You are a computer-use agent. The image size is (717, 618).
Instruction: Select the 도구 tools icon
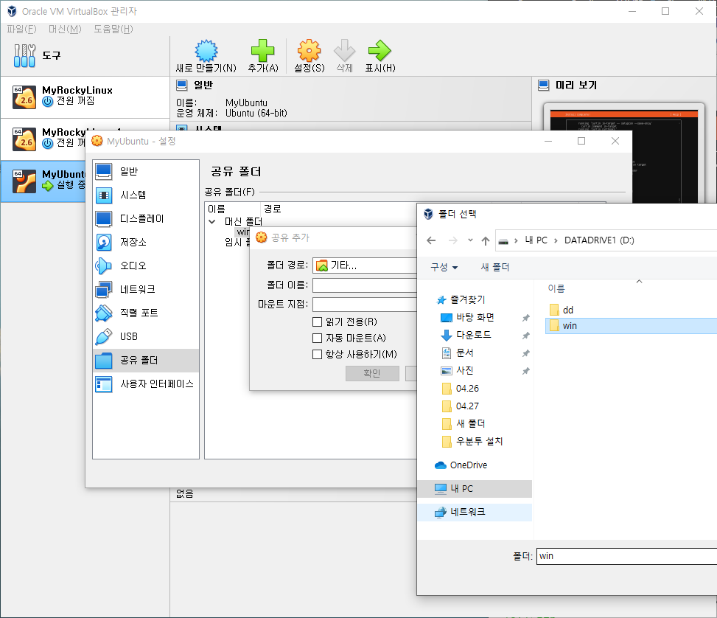pos(24,56)
